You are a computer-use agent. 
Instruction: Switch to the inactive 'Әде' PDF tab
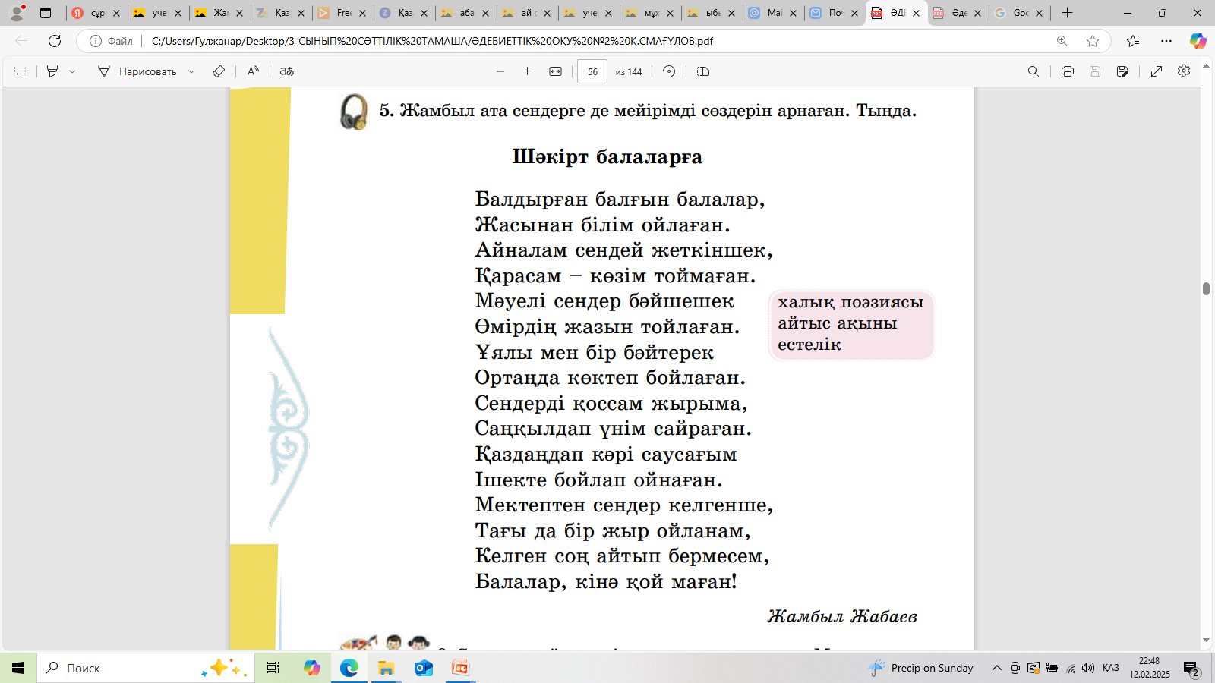(958, 13)
